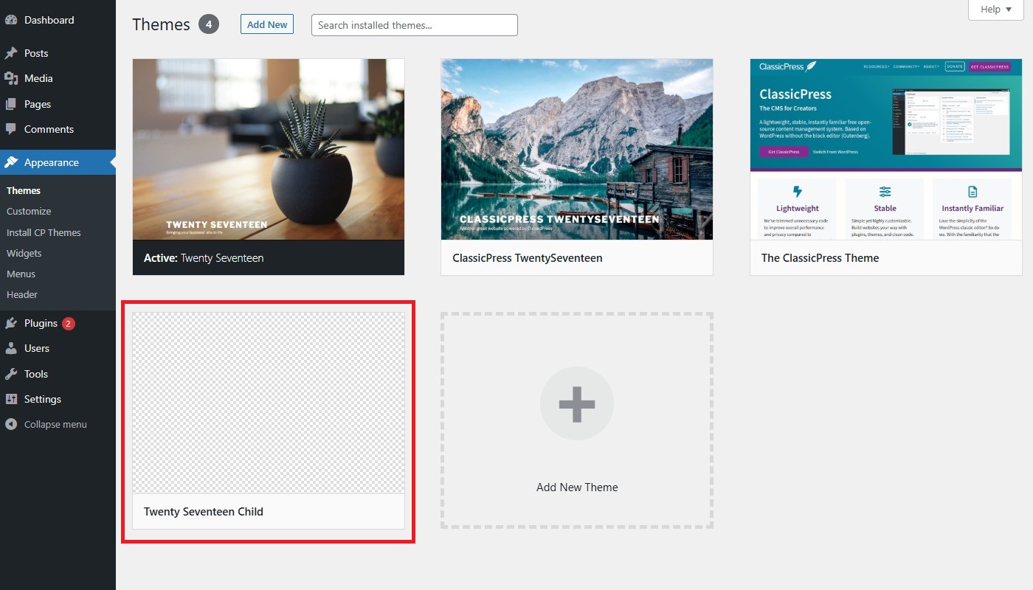The image size is (1033, 590).
Task: Open the Widgets submenu link
Action: pyautogui.click(x=24, y=253)
